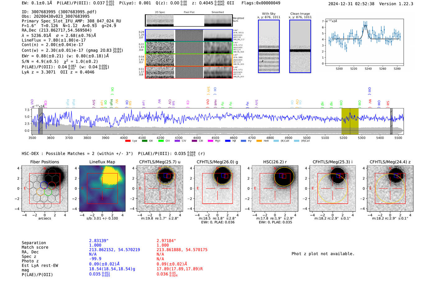Click the LyA z = 3.3071 value
This screenshot has height=296, width=435.
pyautogui.click(x=39, y=72)
